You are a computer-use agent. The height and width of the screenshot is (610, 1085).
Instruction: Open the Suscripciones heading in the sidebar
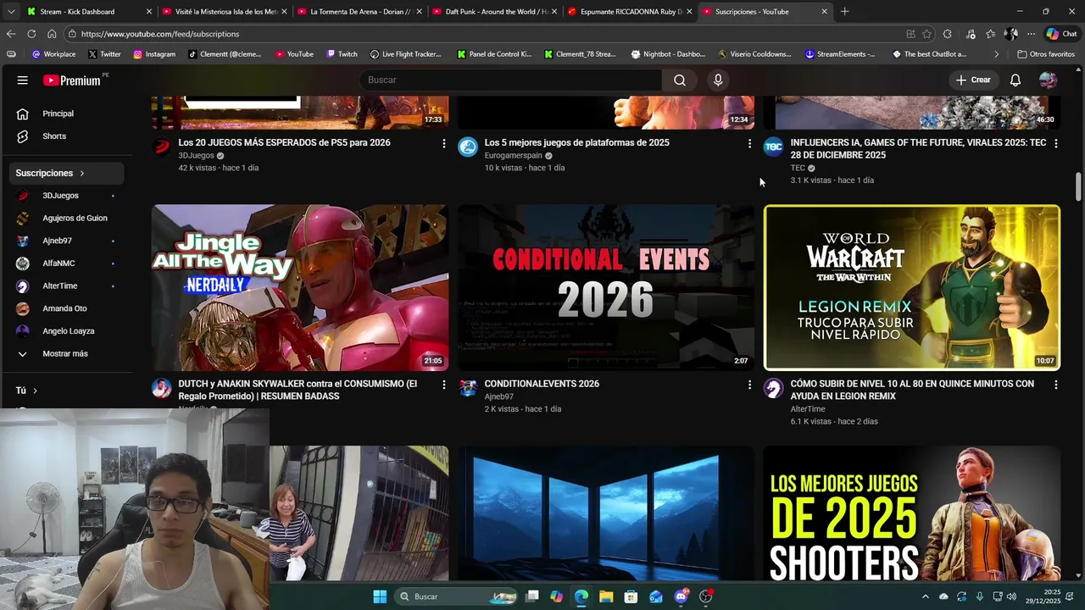point(66,173)
